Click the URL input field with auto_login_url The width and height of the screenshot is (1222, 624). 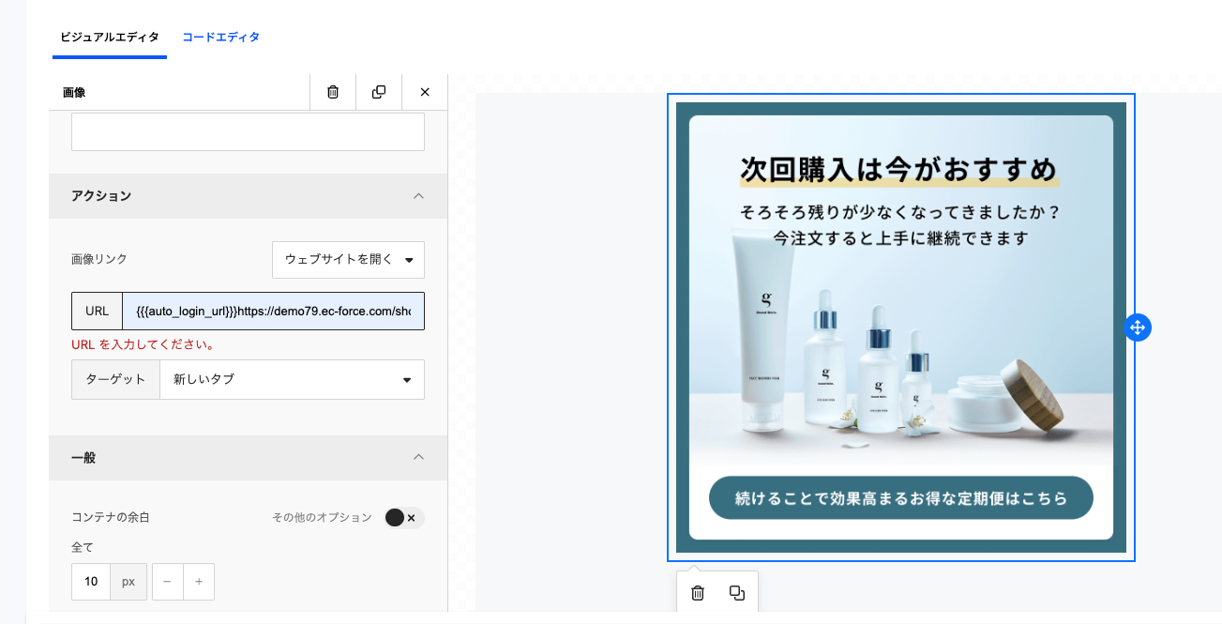pyautogui.click(x=273, y=312)
